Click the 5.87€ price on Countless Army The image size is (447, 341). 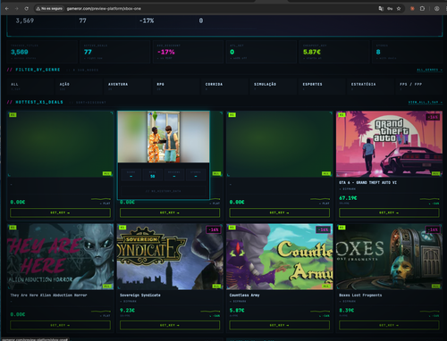[237, 311]
